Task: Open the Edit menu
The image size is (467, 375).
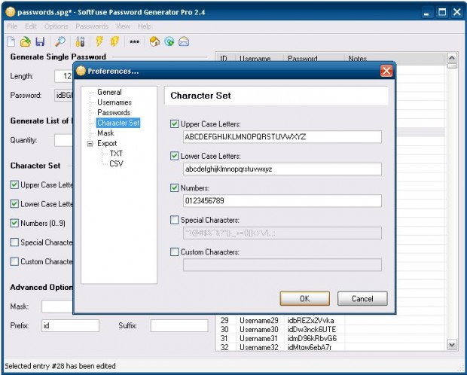Action: click(31, 26)
